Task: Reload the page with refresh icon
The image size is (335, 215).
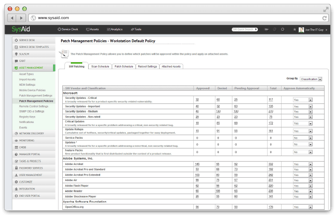Action: (x=324, y=18)
